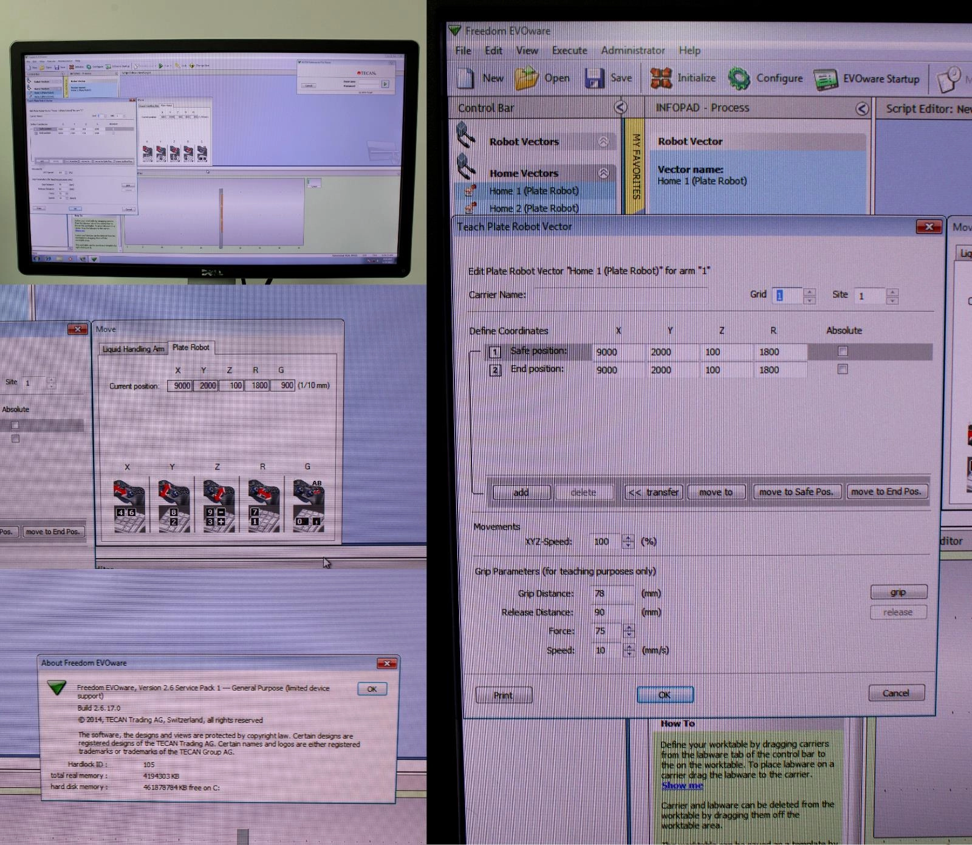
Task: Click the Open folder toolbar icon
Action: pos(527,78)
